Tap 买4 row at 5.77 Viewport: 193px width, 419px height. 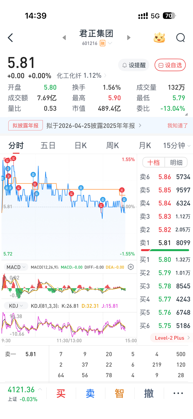pos(165,299)
